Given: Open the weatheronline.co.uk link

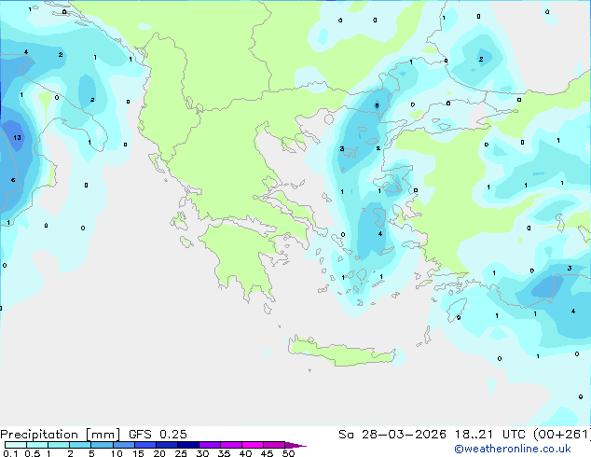Looking at the screenshot, I should (513, 449).
